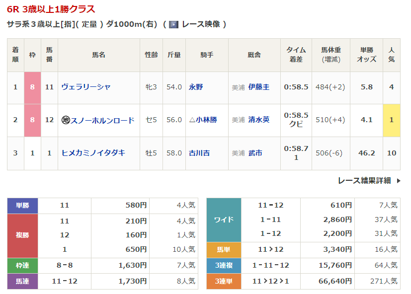Open the レース結果詳細 link
This screenshot has height=294, width=411.
(364, 181)
